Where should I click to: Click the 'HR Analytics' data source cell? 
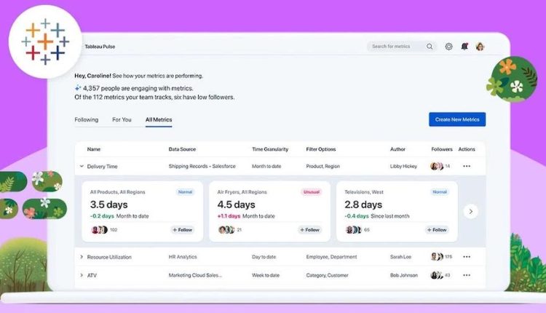[183, 257]
